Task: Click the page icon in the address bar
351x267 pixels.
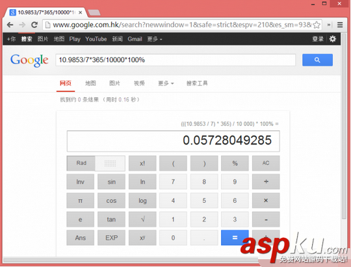Action: [x=47, y=25]
